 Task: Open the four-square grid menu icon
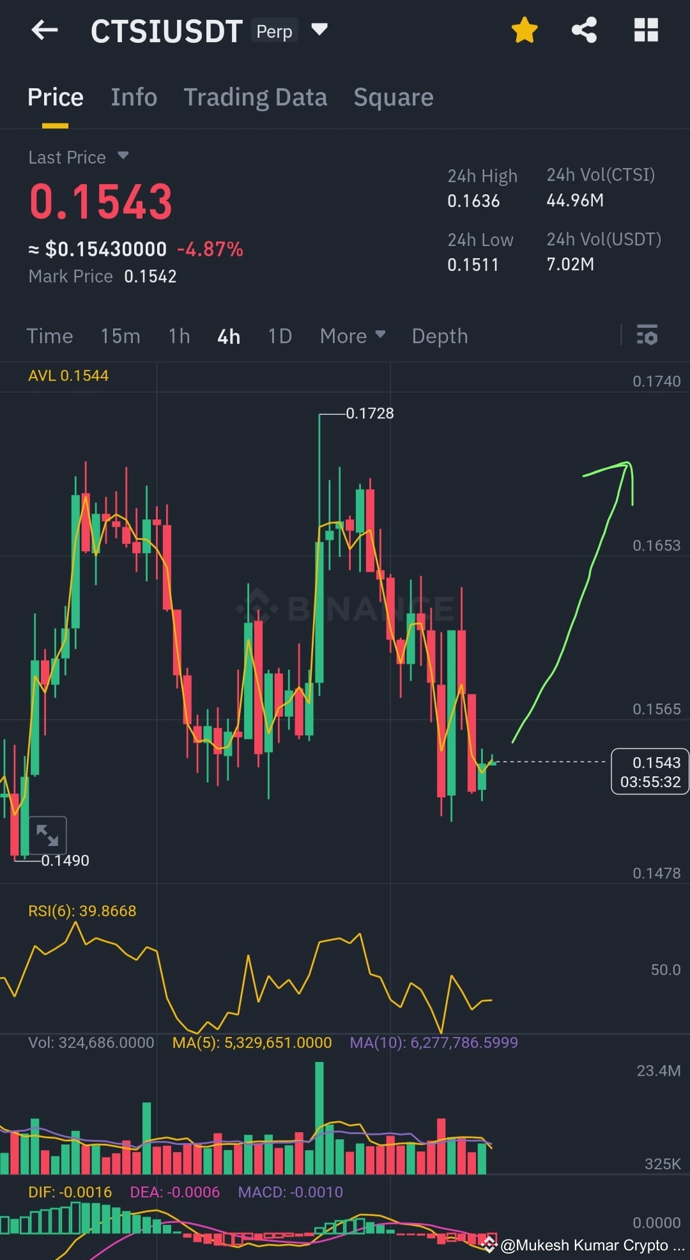[x=646, y=29]
